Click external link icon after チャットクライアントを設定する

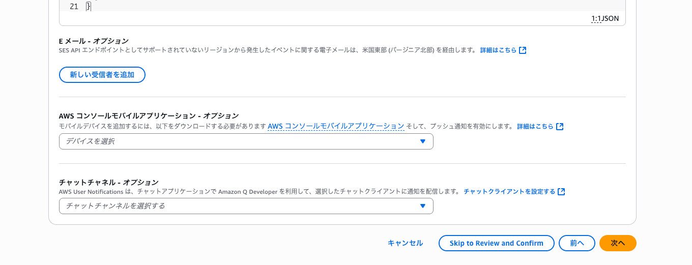pos(561,192)
